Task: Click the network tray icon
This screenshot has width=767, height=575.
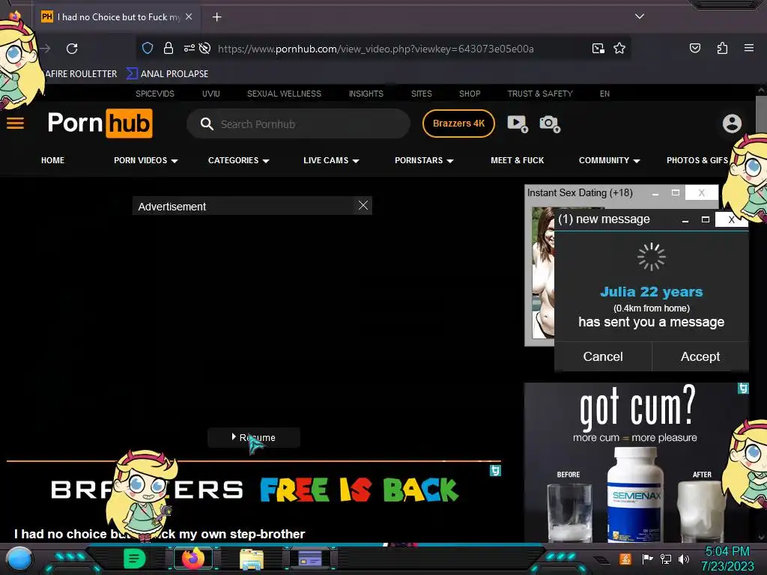Action: click(x=666, y=559)
